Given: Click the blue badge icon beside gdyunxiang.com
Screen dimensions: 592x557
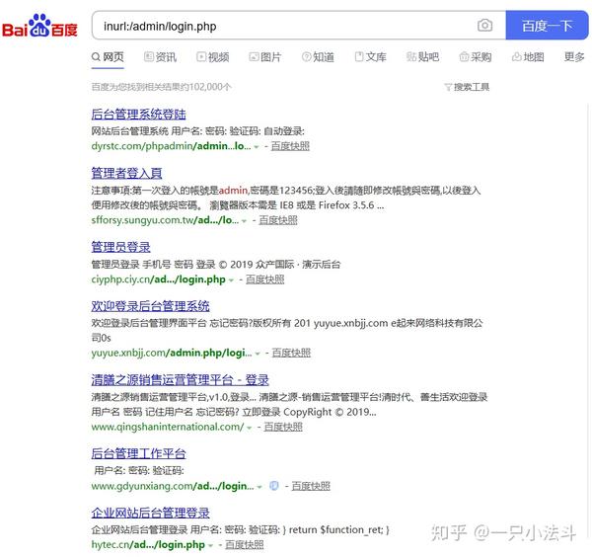Looking at the screenshot, I should (274, 486).
